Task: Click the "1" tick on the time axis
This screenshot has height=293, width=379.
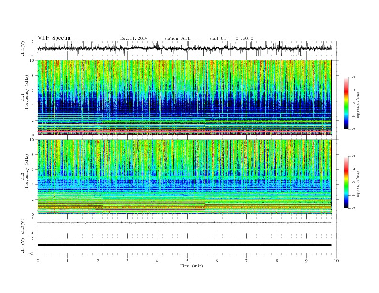Action: [67, 261]
